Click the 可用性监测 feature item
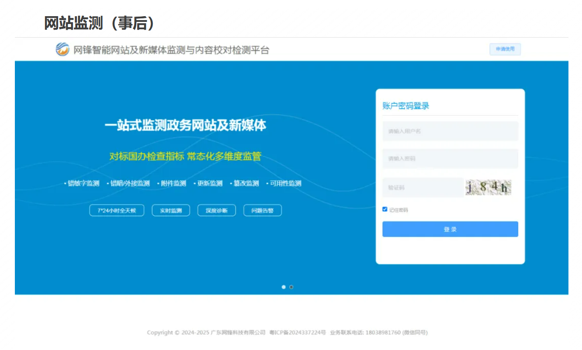Screen dimensions: 582x350 click(285, 184)
